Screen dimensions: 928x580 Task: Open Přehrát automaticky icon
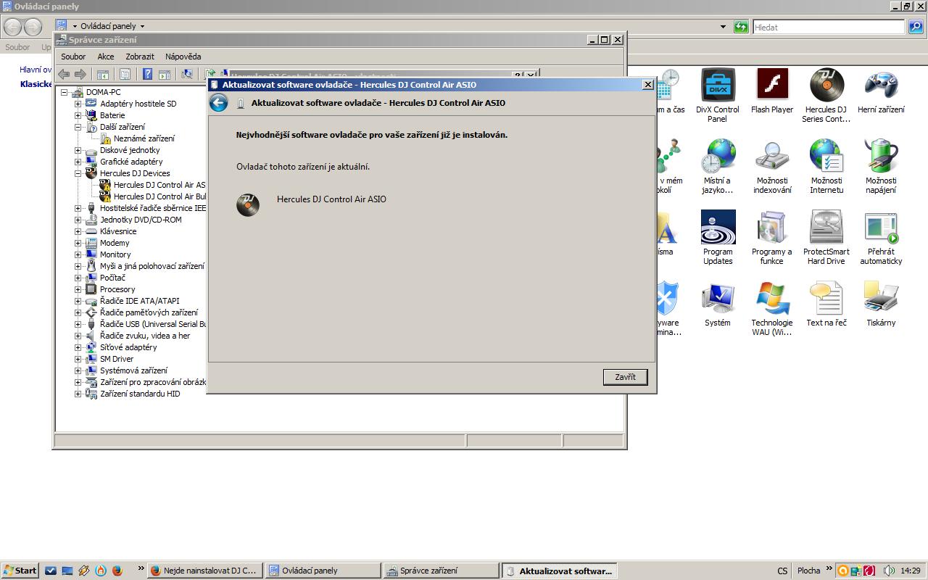pos(881,238)
